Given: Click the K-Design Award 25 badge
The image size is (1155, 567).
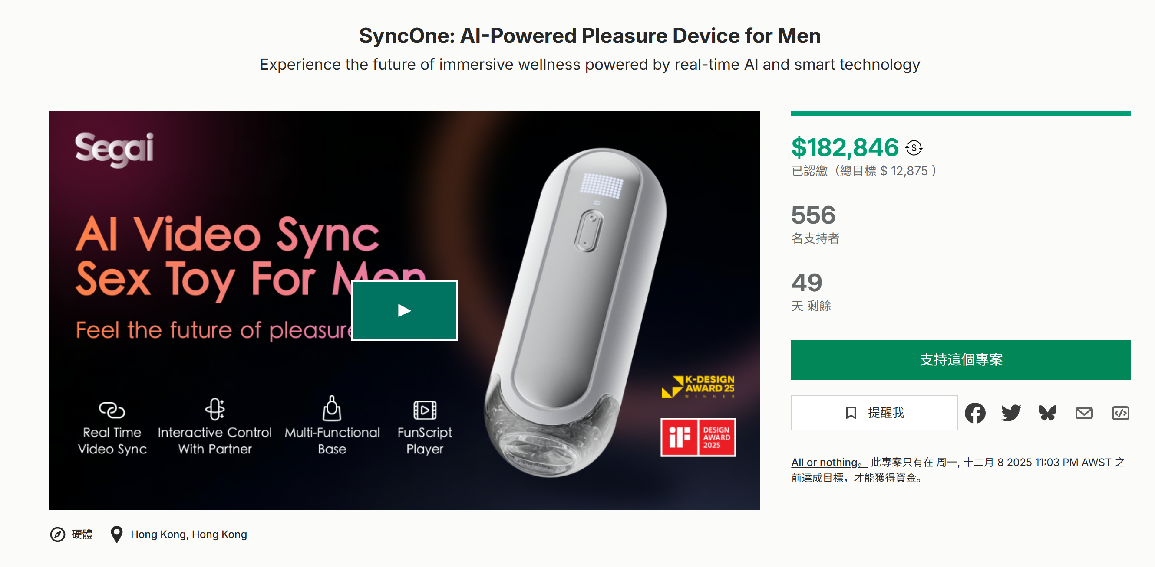Looking at the screenshot, I should (698, 386).
